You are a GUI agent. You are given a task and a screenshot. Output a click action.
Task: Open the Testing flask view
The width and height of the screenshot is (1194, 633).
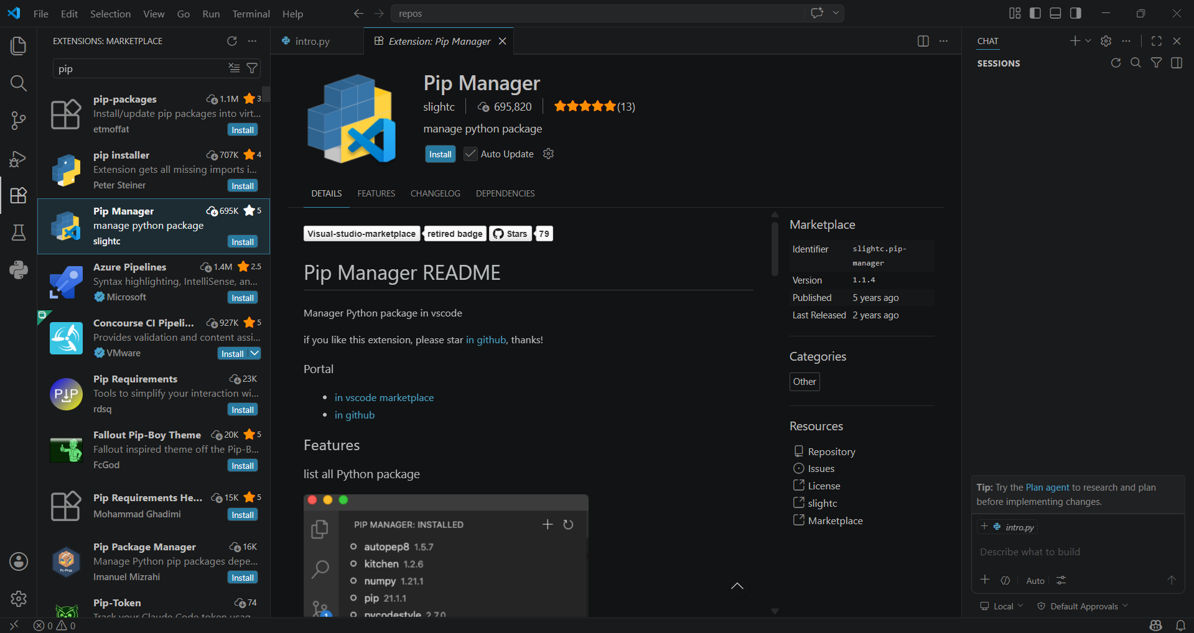tap(19, 233)
